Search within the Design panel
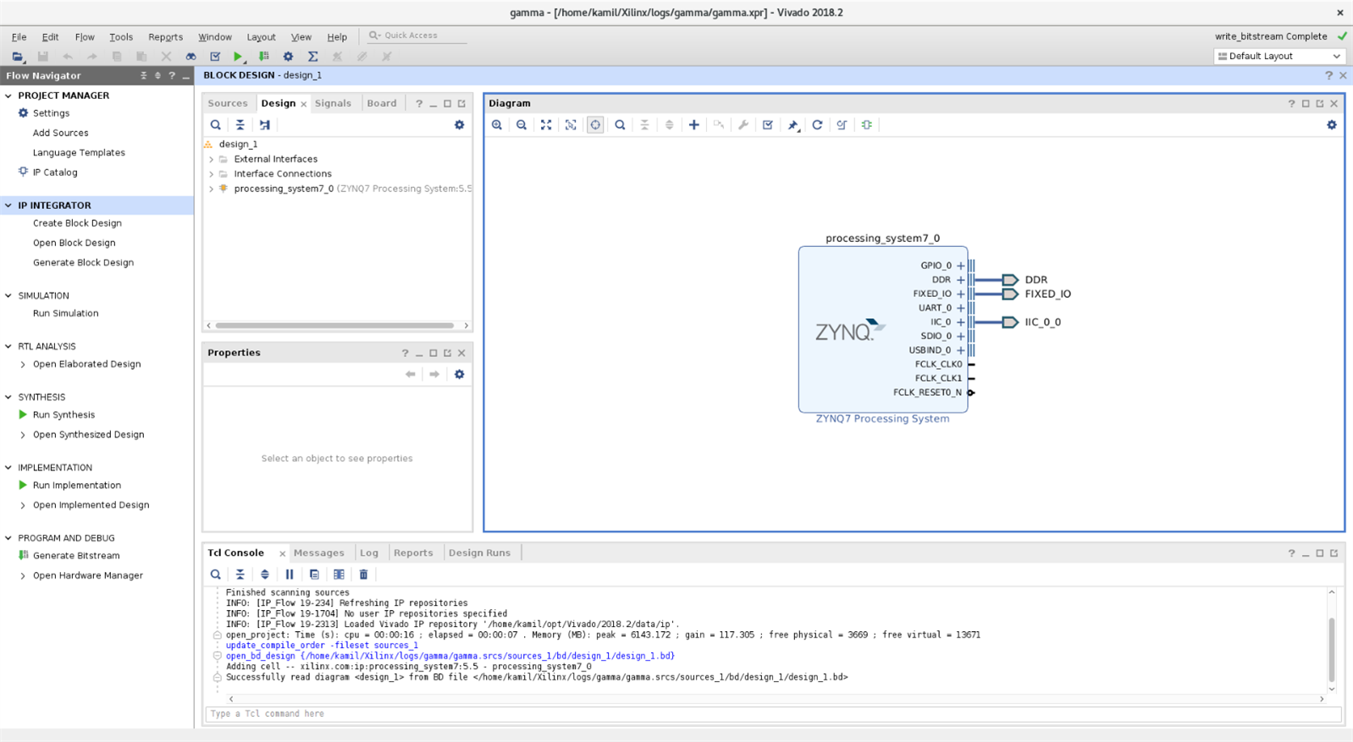The image size is (1353, 742). coord(216,125)
